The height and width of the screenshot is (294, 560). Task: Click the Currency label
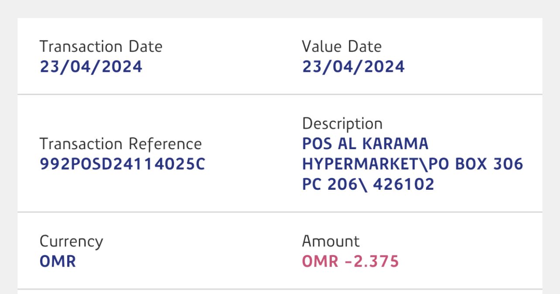pyautogui.click(x=71, y=241)
